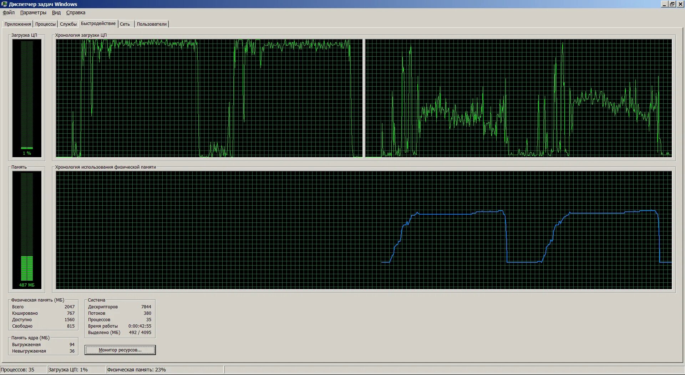
Task: Click the Свободно value 815
Action: [71, 326]
